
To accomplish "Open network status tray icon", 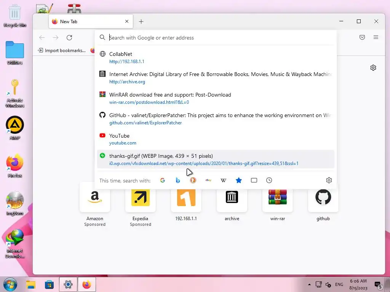I will pos(319,284).
